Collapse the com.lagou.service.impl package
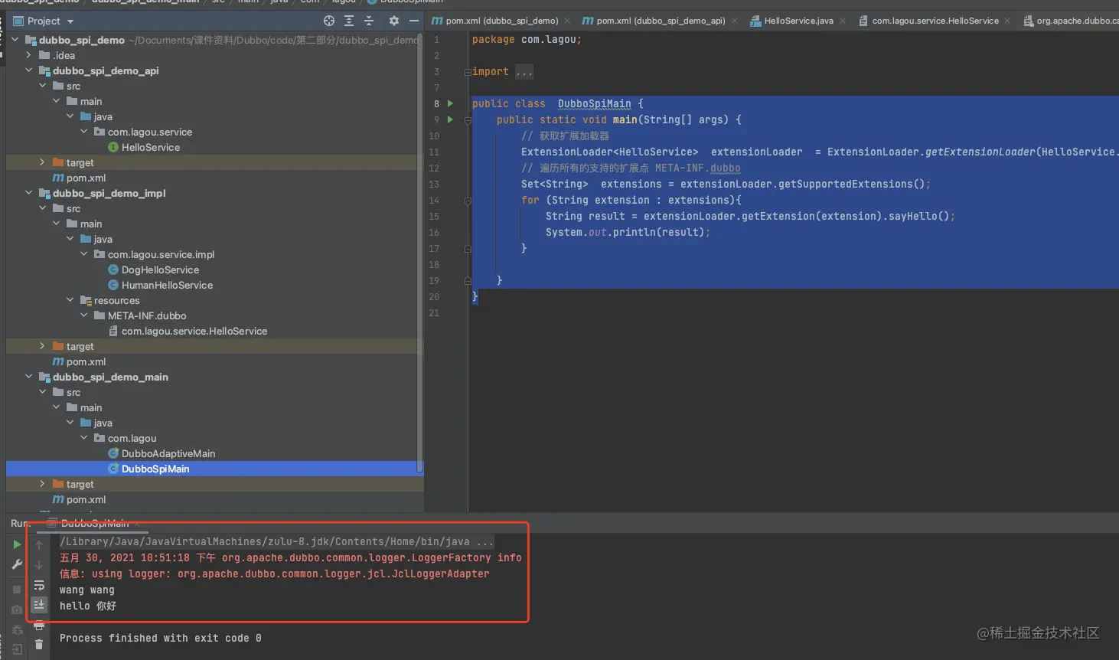 pyautogui.click(x=84, y=254)
